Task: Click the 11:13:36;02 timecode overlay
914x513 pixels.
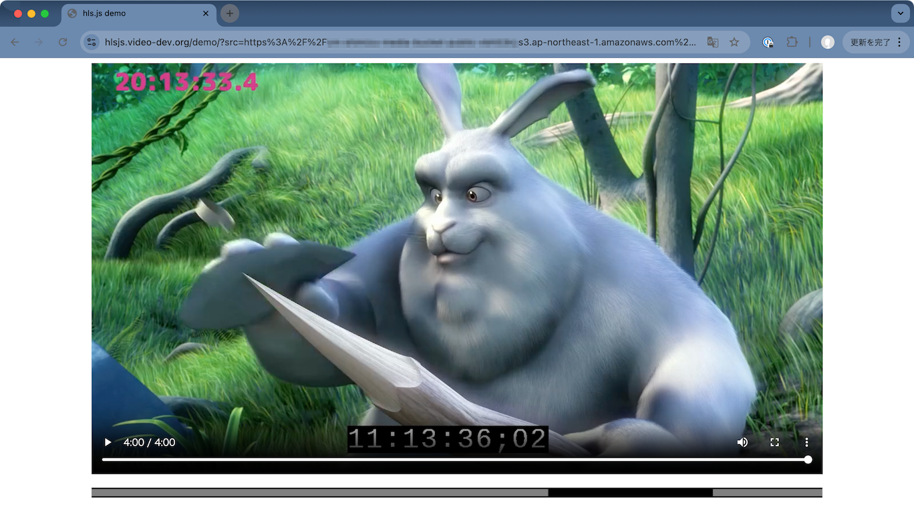Action: point(448,440)
